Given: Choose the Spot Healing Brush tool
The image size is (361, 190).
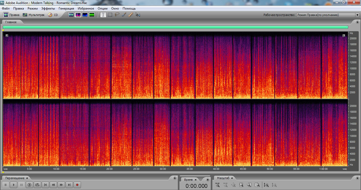Looking at the screenshot, I should pyautogui.click(x=130, y=15).
